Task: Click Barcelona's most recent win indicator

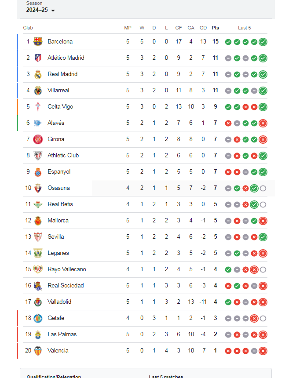Action: click(x=263, y=42)
